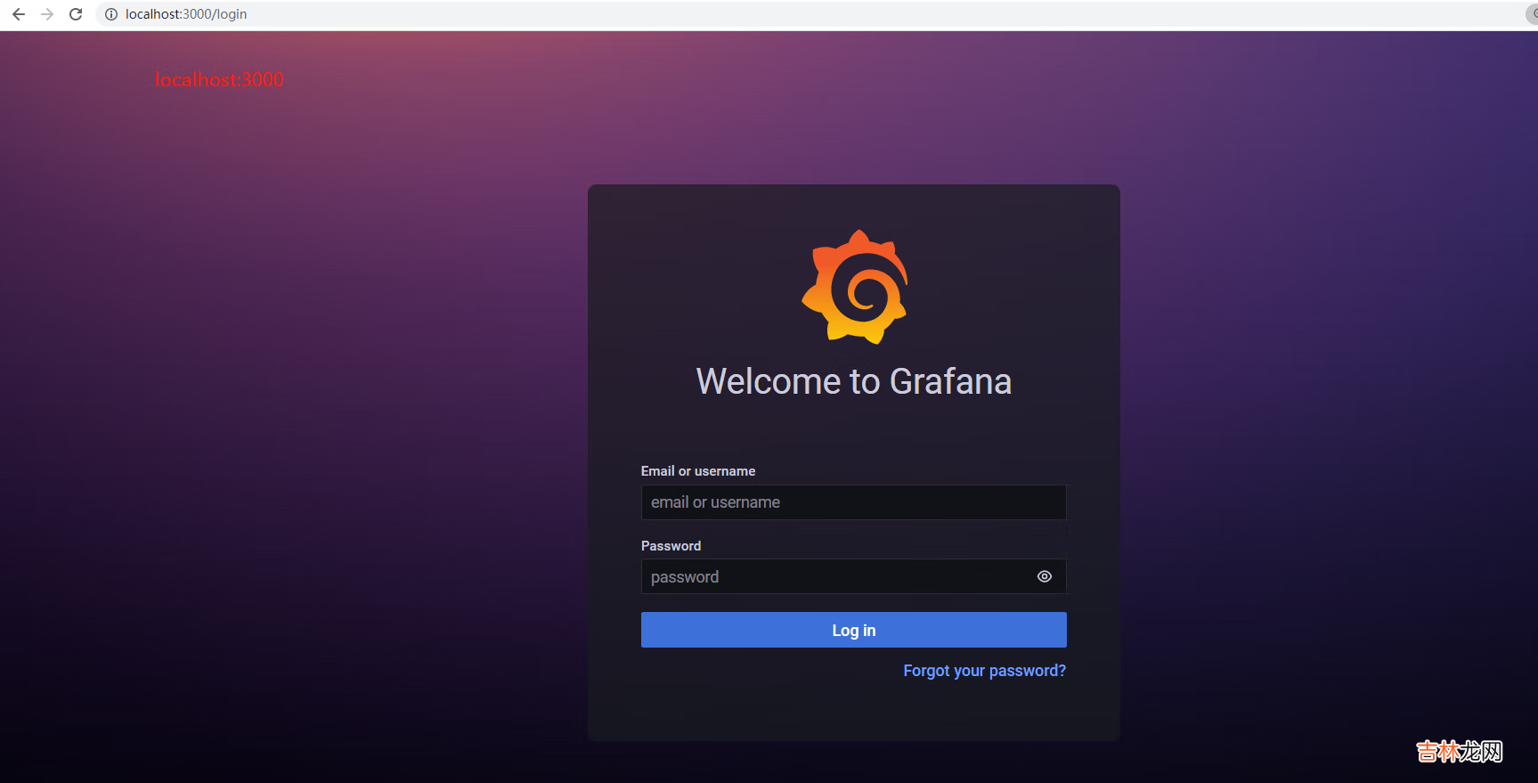Click the browser back arrow

[19, 14]
